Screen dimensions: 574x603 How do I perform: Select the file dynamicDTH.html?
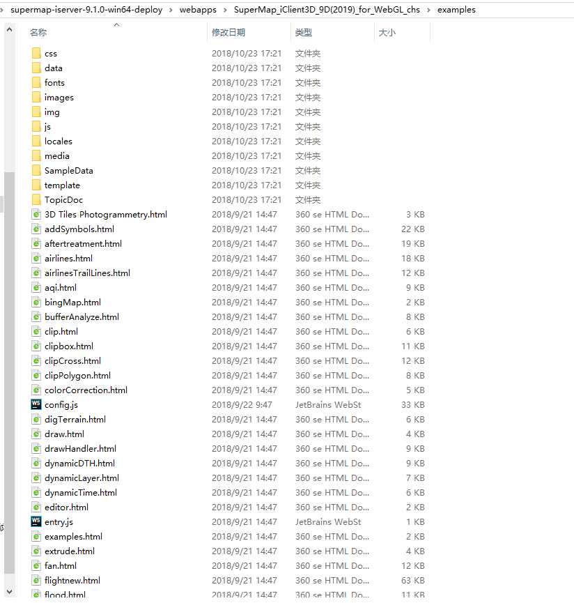coord(79,463)
